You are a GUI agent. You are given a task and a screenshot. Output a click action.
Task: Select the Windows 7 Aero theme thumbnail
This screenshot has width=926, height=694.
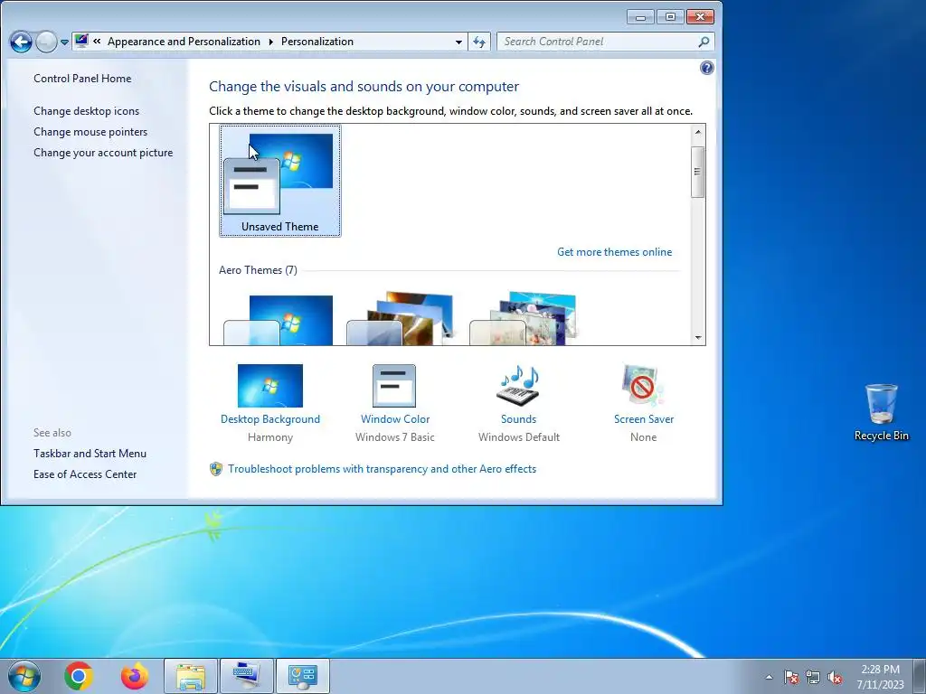pyautogui.click(x=279, y=320)
